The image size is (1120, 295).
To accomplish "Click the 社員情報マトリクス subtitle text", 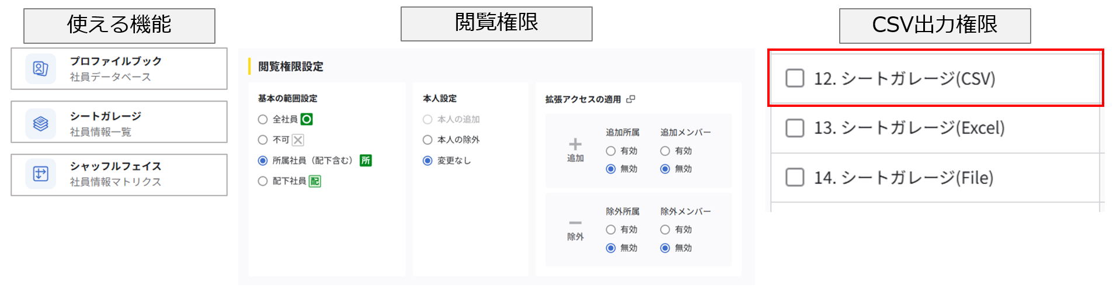I will point(116,182).
